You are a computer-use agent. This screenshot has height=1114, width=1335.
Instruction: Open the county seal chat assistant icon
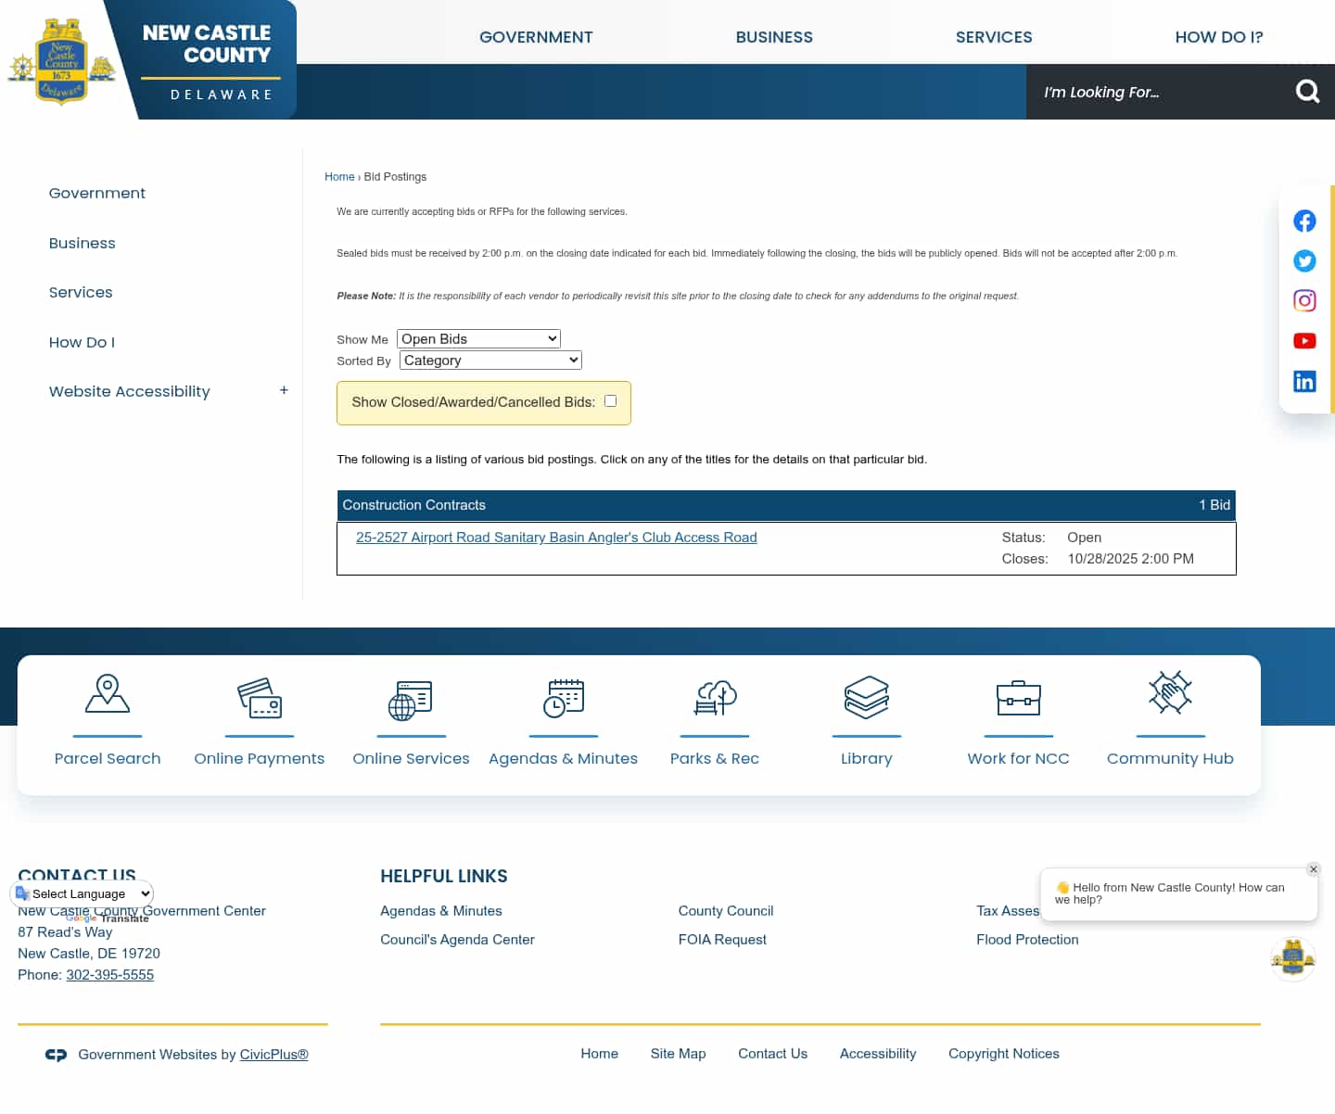1293,958
